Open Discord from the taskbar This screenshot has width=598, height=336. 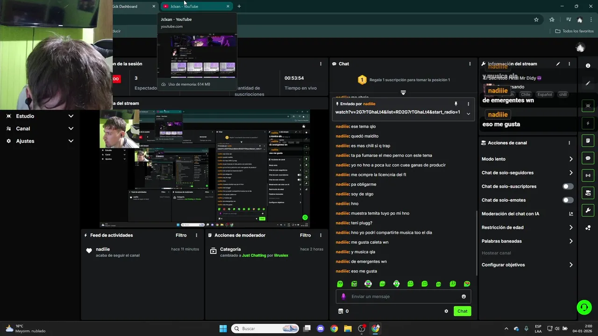[320, 329]
